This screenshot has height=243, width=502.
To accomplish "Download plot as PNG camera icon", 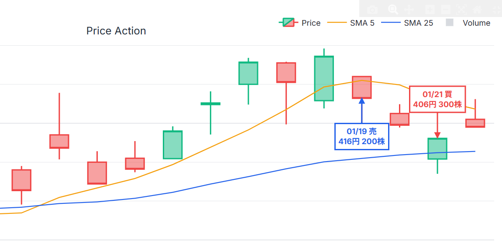I will (x=372, y=10).
